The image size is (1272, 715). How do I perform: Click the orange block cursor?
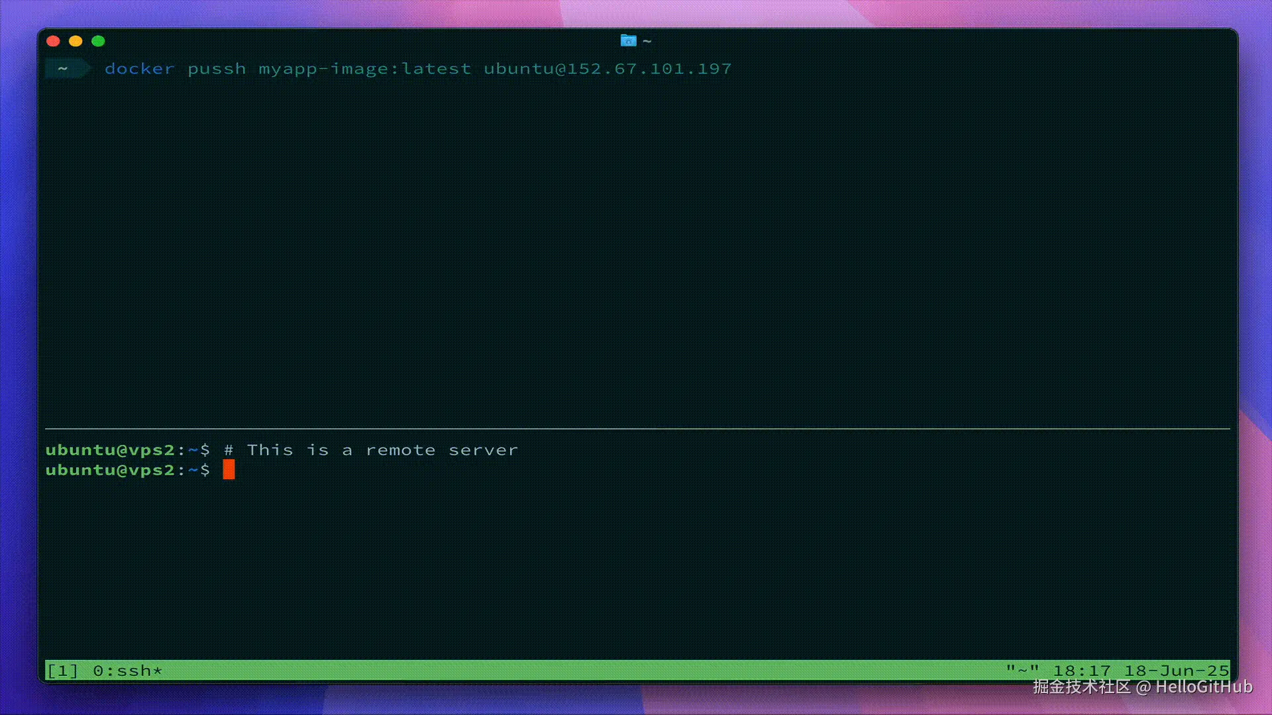229,469
